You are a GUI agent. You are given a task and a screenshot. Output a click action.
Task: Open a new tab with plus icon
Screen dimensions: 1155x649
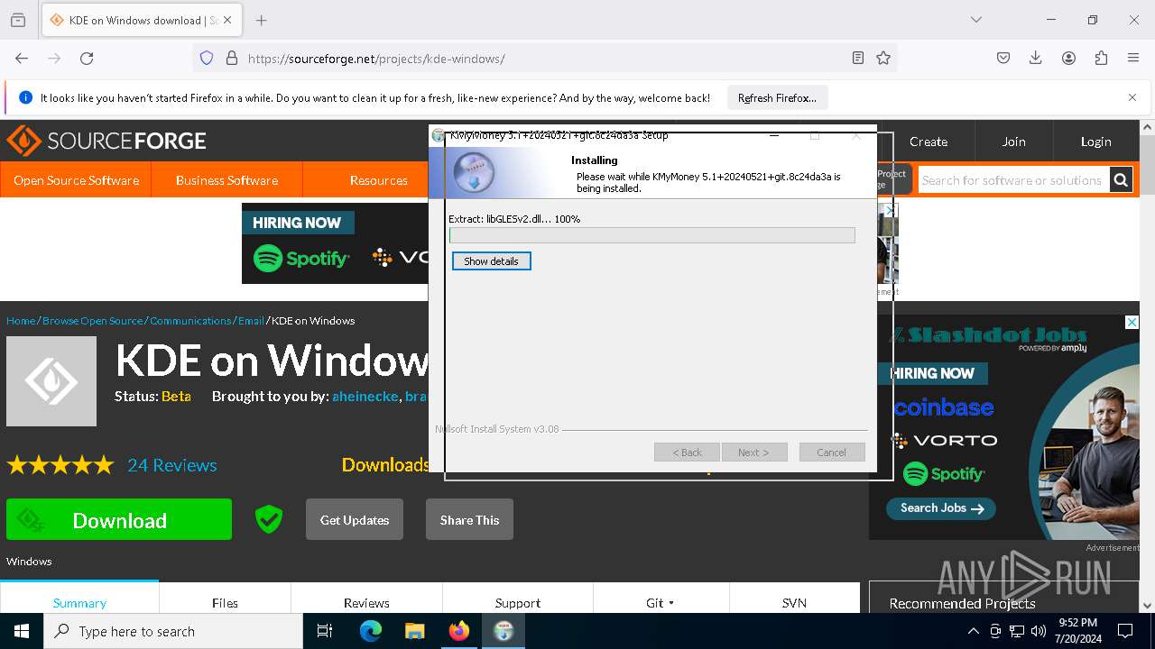261,20
